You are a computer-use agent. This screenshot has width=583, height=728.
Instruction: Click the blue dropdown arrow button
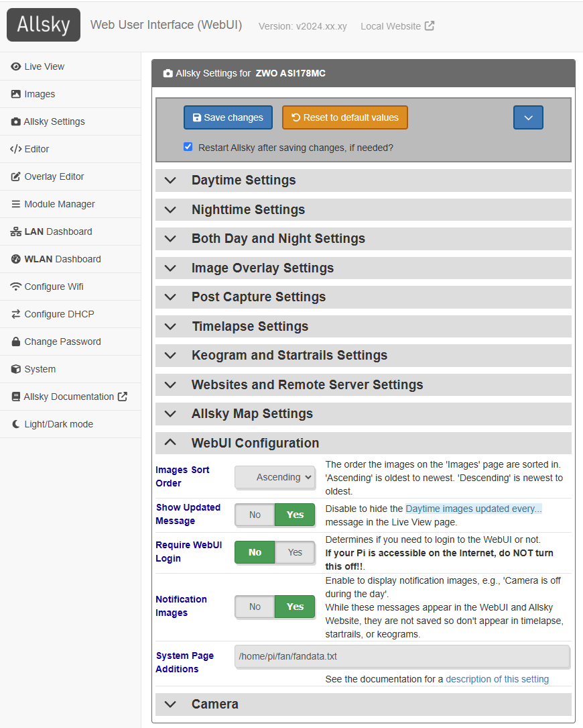[x=528, y=117]
